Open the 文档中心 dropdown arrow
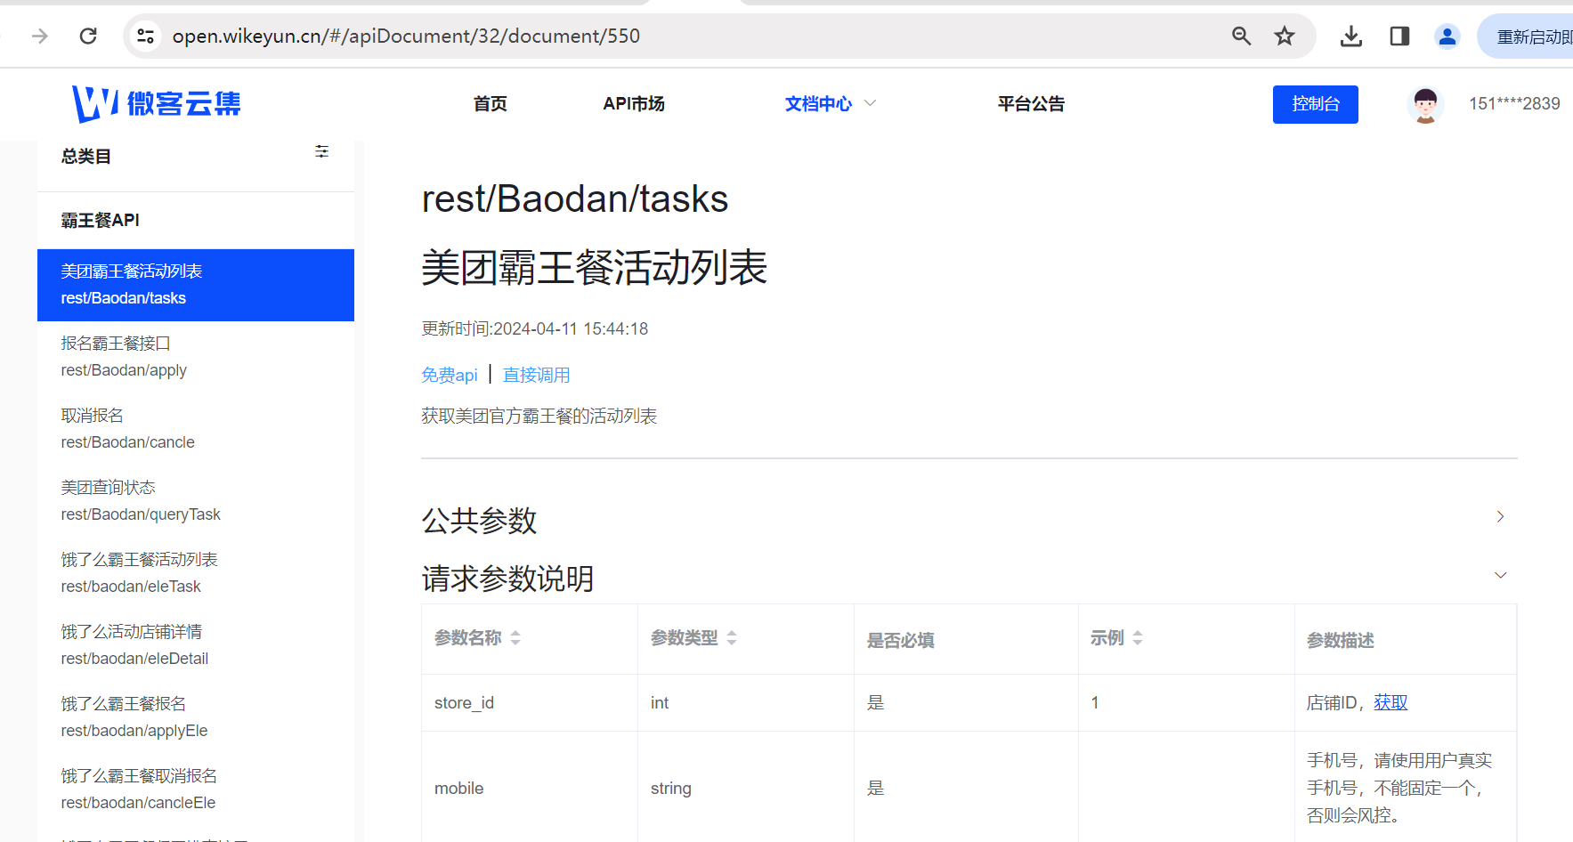1573x842 pixels. (871, 103)
